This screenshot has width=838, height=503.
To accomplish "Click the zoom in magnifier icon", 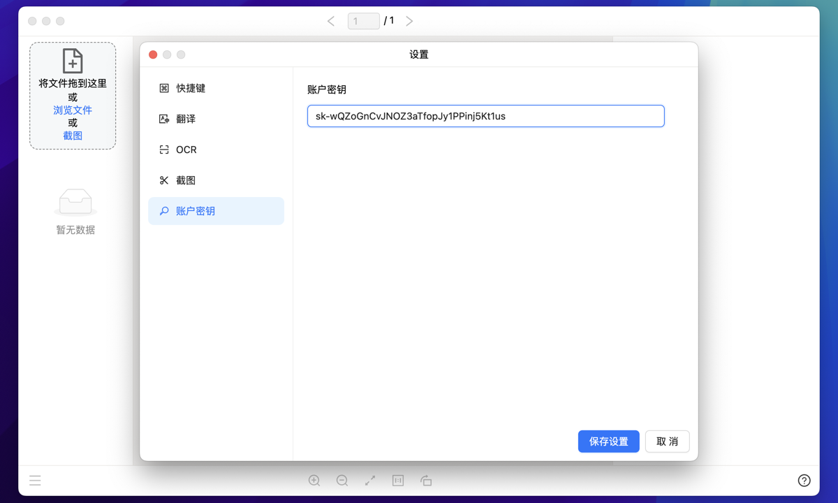I will point(314,481).
